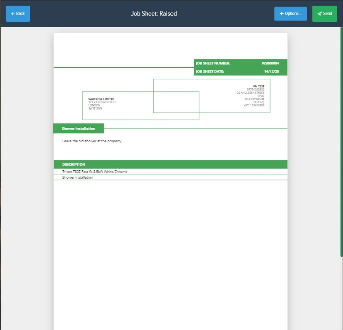The height and width of the screenshot is (330, 343).
Task: Click the job sheet document preview page
Action: click(x=171, y=228)
